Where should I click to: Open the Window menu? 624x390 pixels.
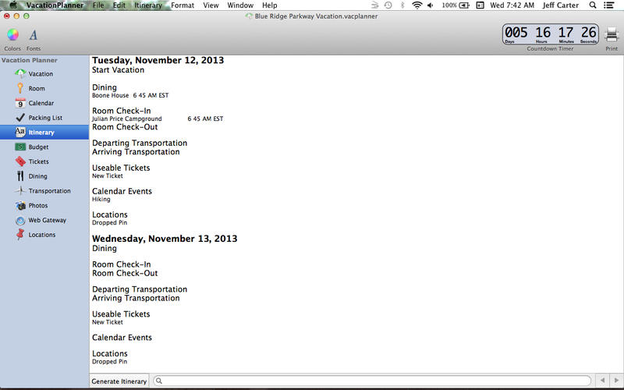[240, 5]
